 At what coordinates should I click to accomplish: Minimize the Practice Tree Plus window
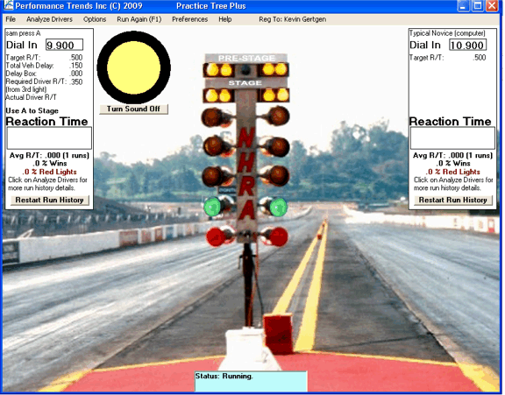click(x=463, y=6)
